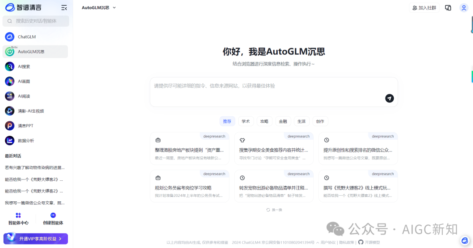Viewport: 473px width, 248px height.
Task: Open AI画图 from the sidebar
Action: [x=35, y=81]
